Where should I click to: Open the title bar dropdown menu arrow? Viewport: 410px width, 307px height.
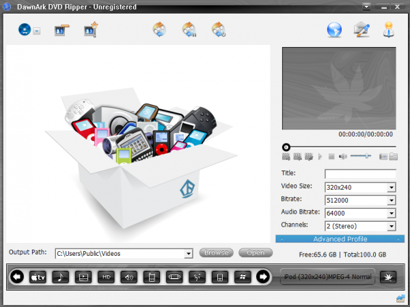[366, 6]
